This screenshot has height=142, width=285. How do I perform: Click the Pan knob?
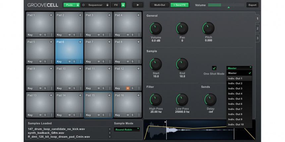coord(182,28)
